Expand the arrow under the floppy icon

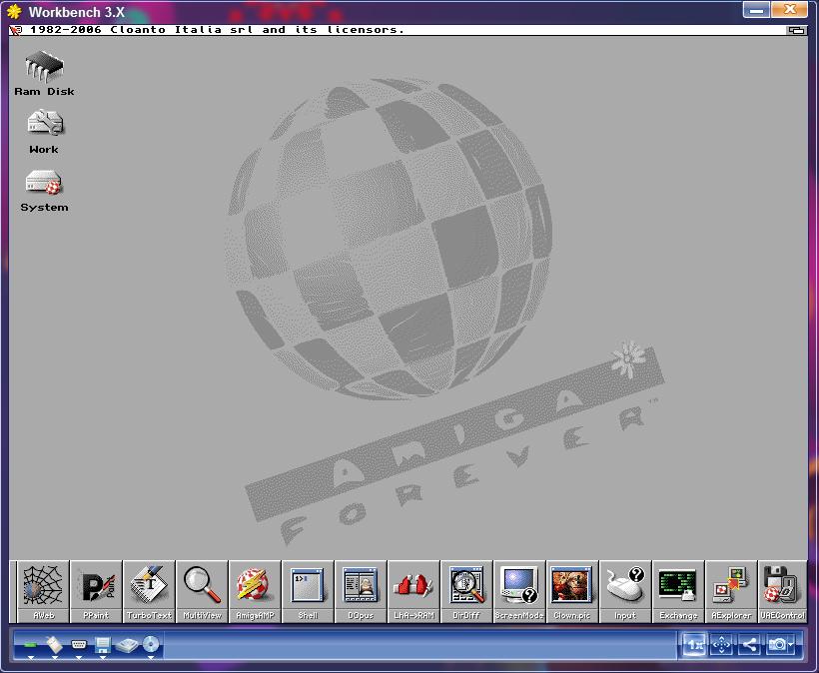pyautogui.click(x=103, y=658)
